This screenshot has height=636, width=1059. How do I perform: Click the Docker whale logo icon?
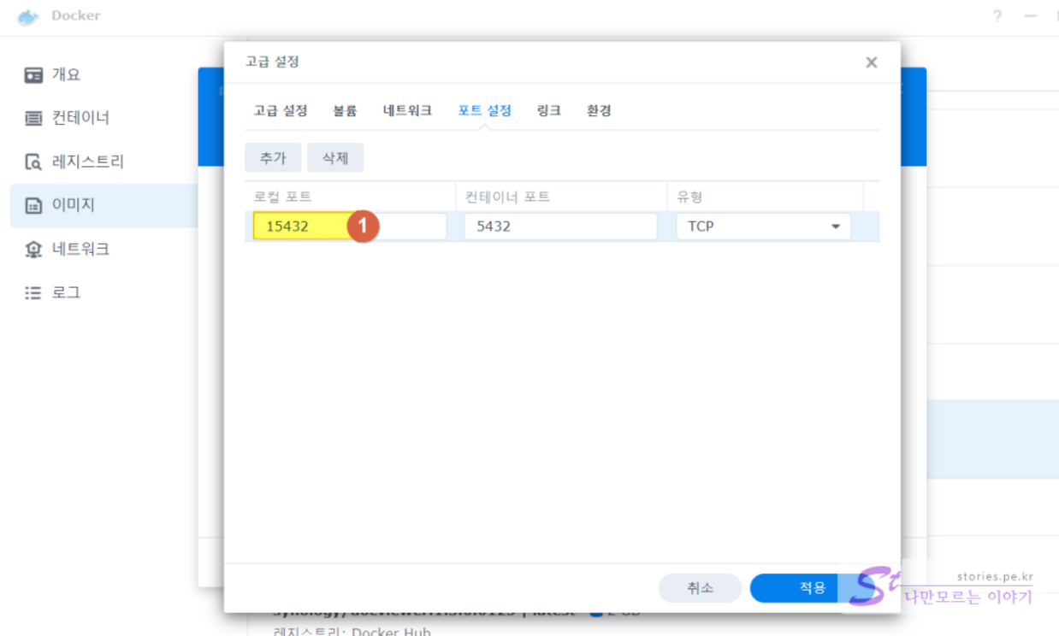coord(28,16)
